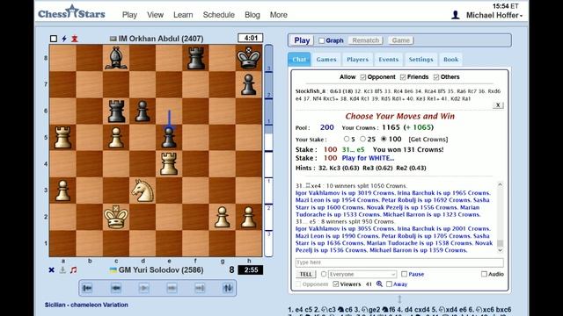Click the magnifier icon next to Viewers count
This screenshot has height=316, width=563.
[379, 284]
